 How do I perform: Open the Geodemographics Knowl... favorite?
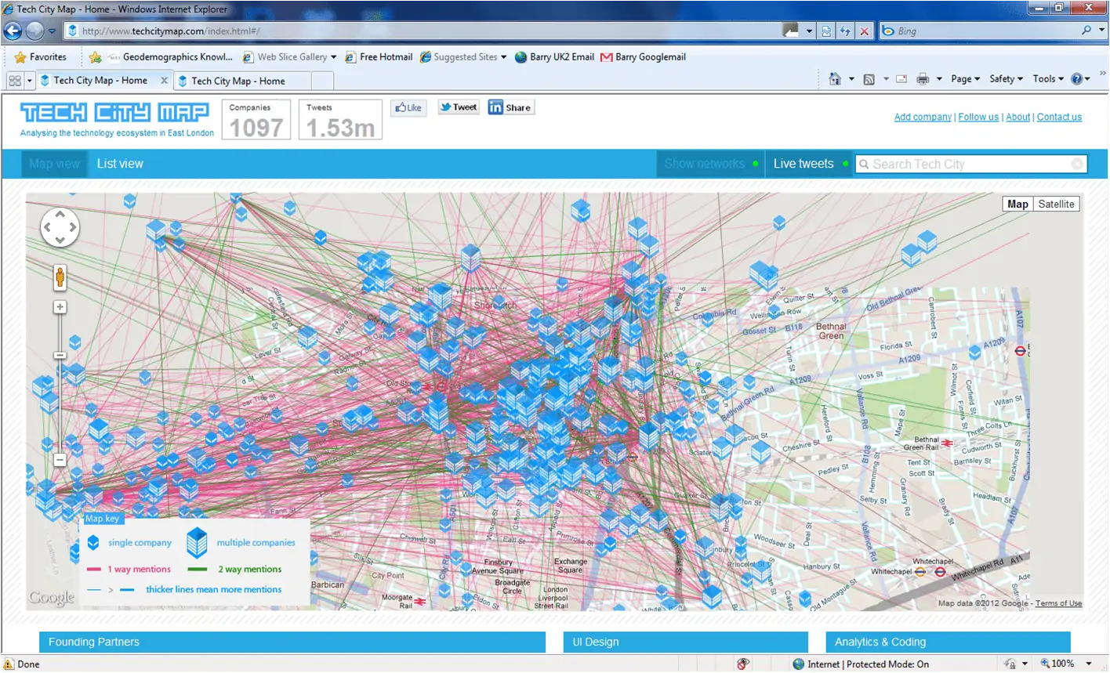(x=170, y=57)
